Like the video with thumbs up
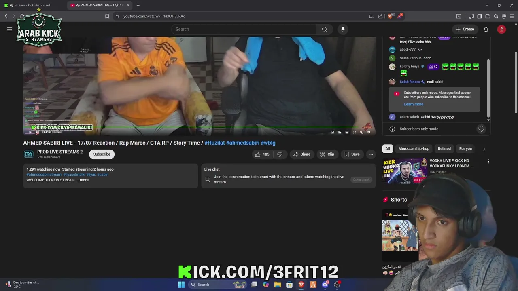The image size is (518, 291). (262, 154)
